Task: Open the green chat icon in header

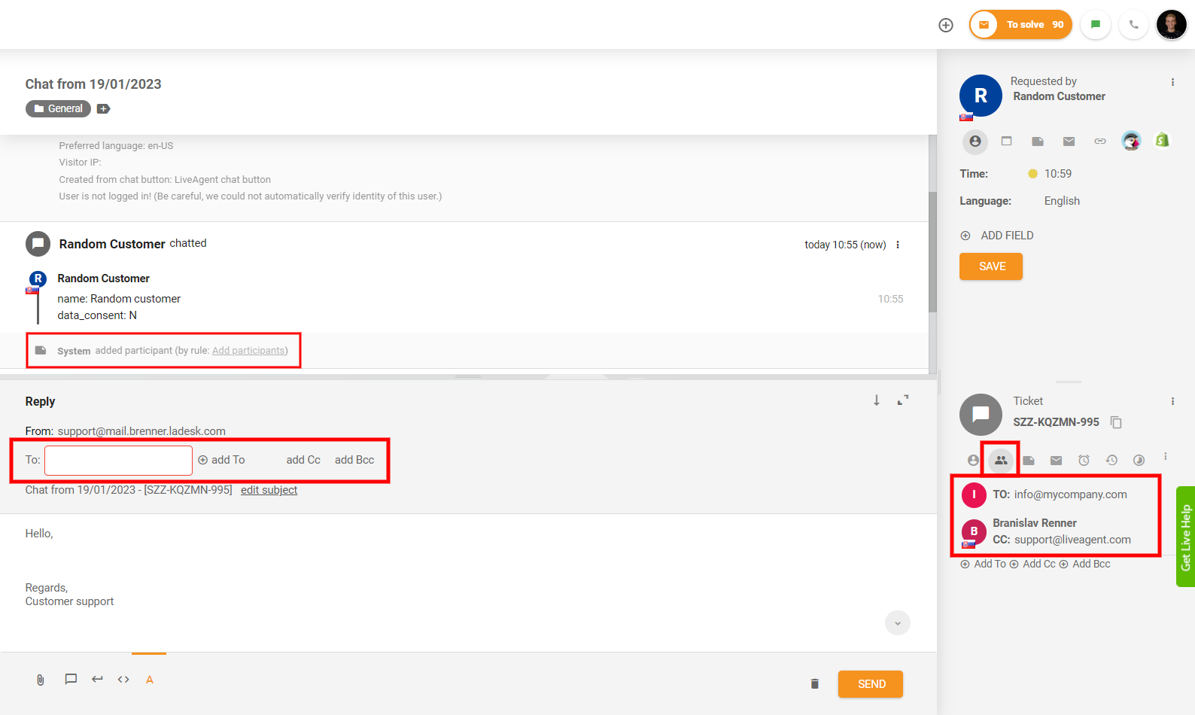Action: tap(1095, 25)
